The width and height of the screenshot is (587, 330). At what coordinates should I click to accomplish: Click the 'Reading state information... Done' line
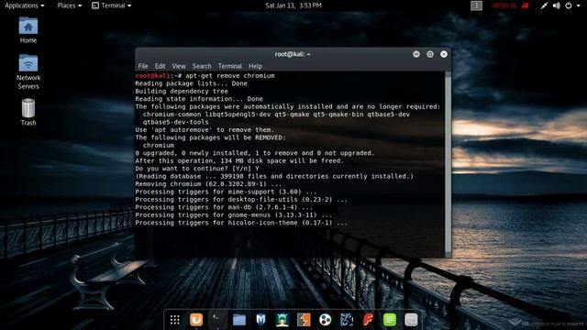[x=199, y=99]
